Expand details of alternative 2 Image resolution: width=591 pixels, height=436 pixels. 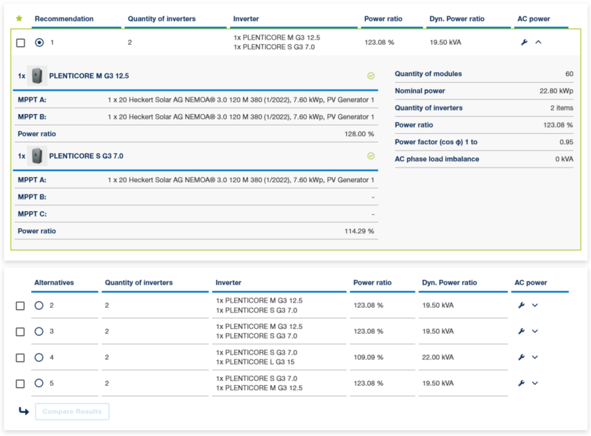[535, 305]
